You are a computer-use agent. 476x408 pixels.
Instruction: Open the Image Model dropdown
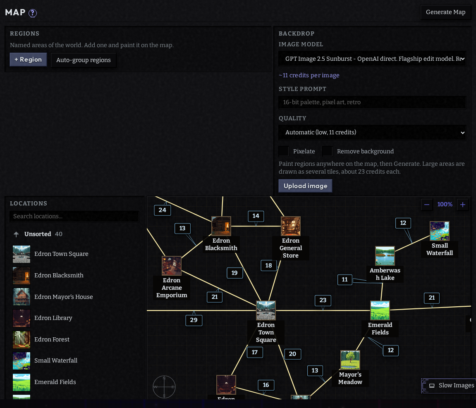[372, 59]
